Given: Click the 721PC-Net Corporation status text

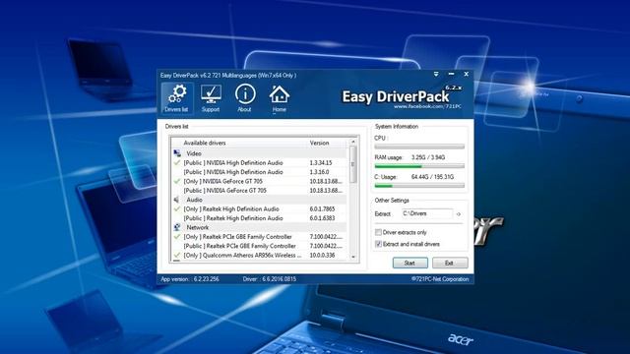Looking at the screenshot, I should coord(440,279).
